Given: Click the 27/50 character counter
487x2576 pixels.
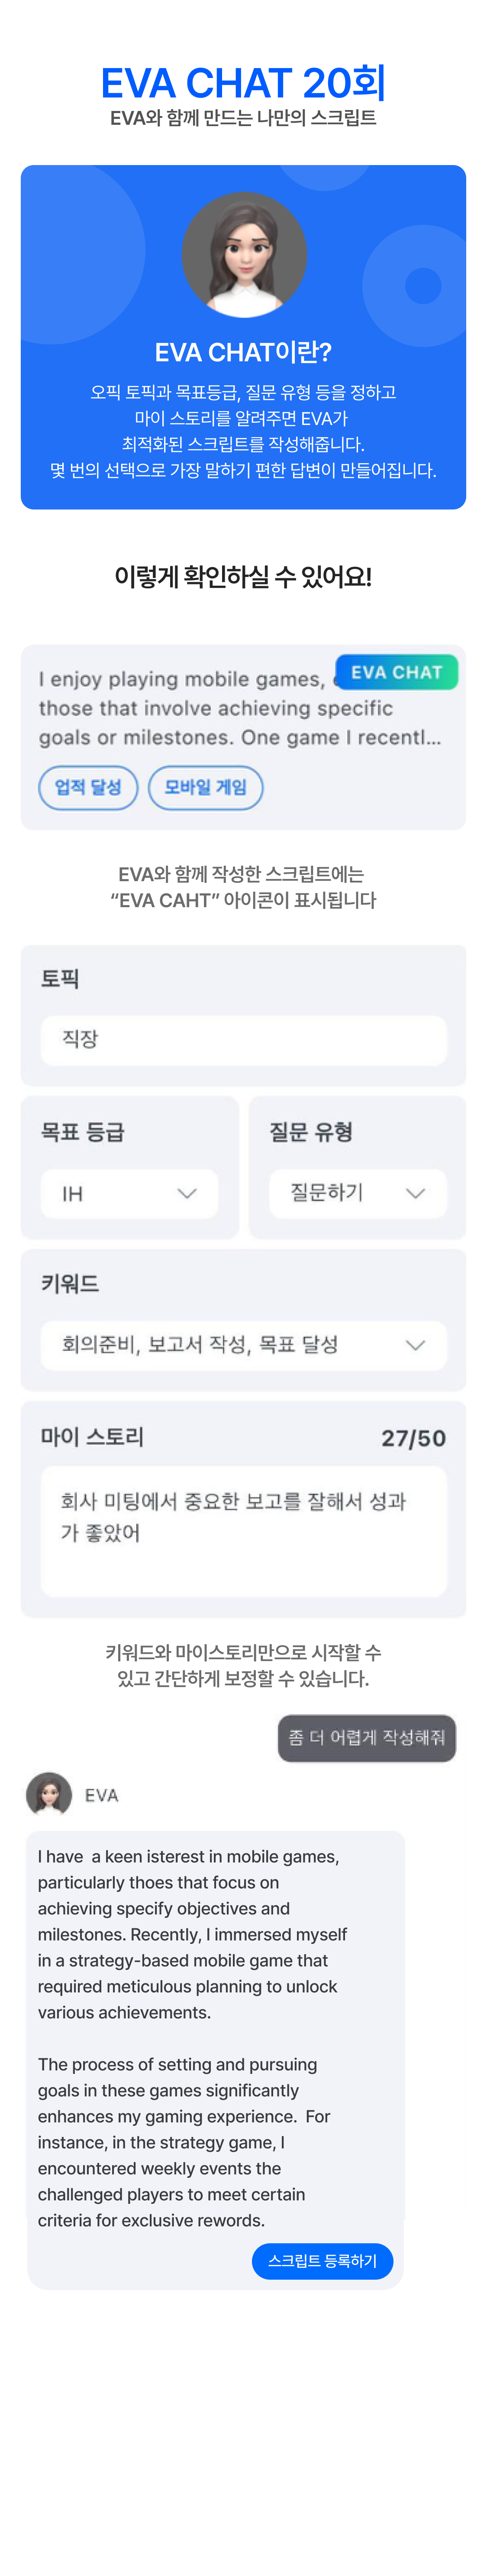Looking at the screenshot, I should coord(413,1438).
